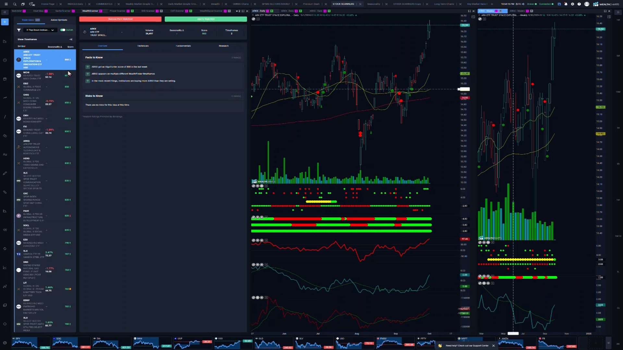
Task: Maximize the WealthScanner panel
Action: pyautogui.click(x=243, y=11)
